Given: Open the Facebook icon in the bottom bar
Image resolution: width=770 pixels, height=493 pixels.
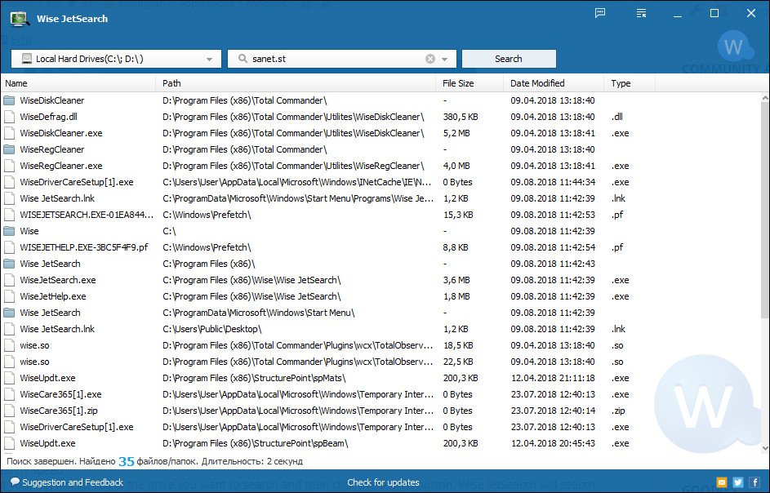Looking at the screenshot, I should coord(754,482).
